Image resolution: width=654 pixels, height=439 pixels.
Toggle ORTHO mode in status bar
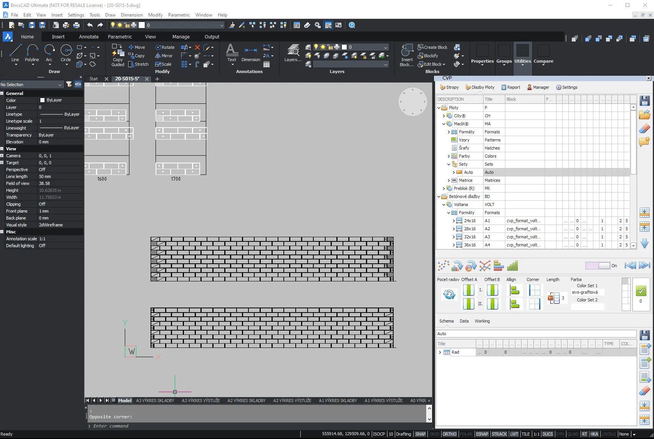point(449,434)
